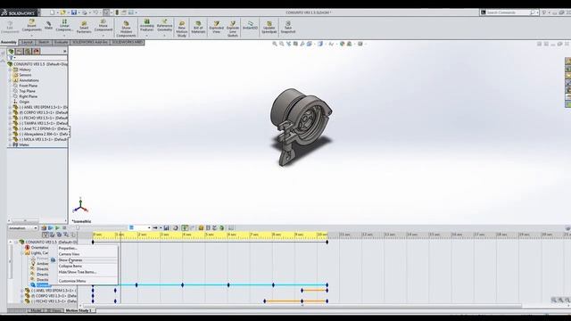
Task: Select Smart Fasteners tool
Action: pyautogui.click(x=84, y=28)
